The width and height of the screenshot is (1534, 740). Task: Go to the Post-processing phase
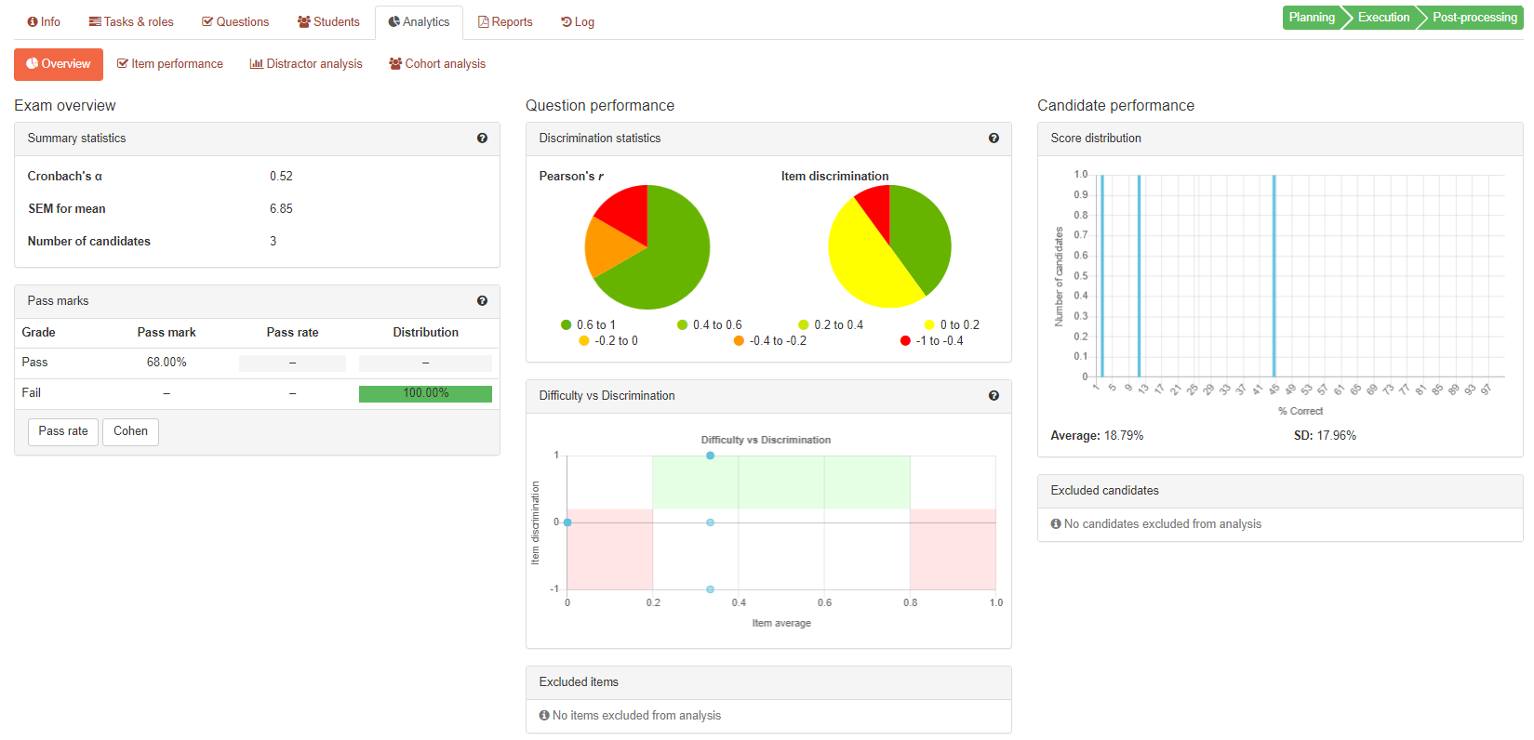[1474, 18]
